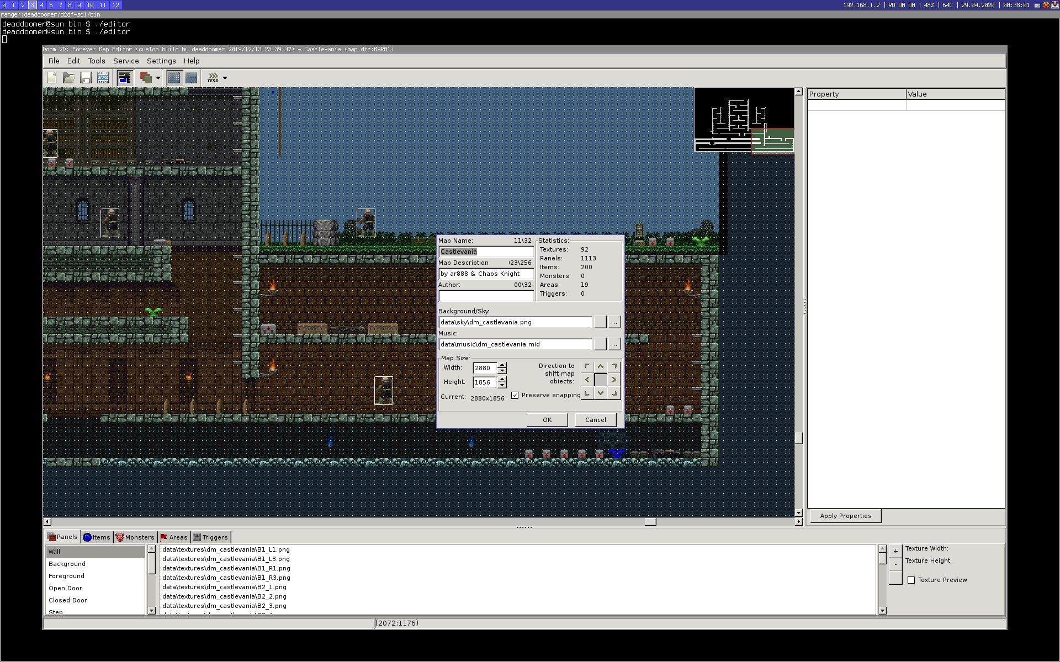Image resolution: width=1060 pixels, height=662 pixels.
Task: Increase map Height with up spinner
Action: [x=502, y=379]
